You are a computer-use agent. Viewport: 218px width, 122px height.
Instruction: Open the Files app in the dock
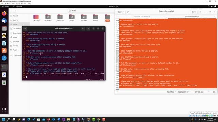(x=4, y=28)
